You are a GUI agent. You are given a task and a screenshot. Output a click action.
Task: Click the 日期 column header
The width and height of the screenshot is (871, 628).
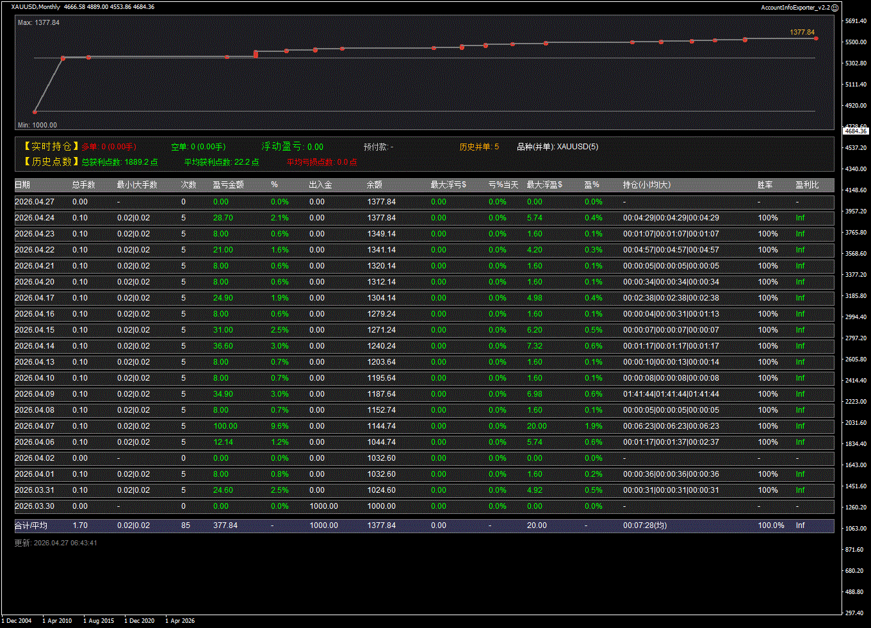(x=22, y=185)
